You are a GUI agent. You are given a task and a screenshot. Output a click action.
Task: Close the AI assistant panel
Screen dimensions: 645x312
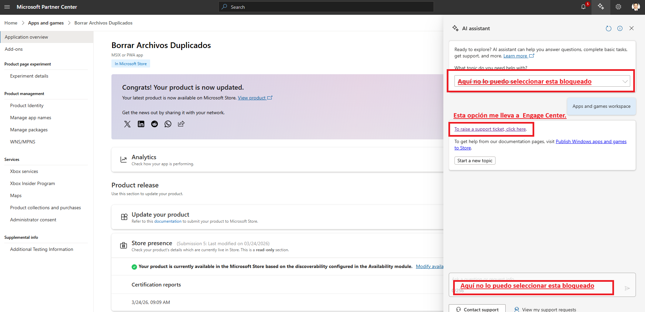[632, 29]
